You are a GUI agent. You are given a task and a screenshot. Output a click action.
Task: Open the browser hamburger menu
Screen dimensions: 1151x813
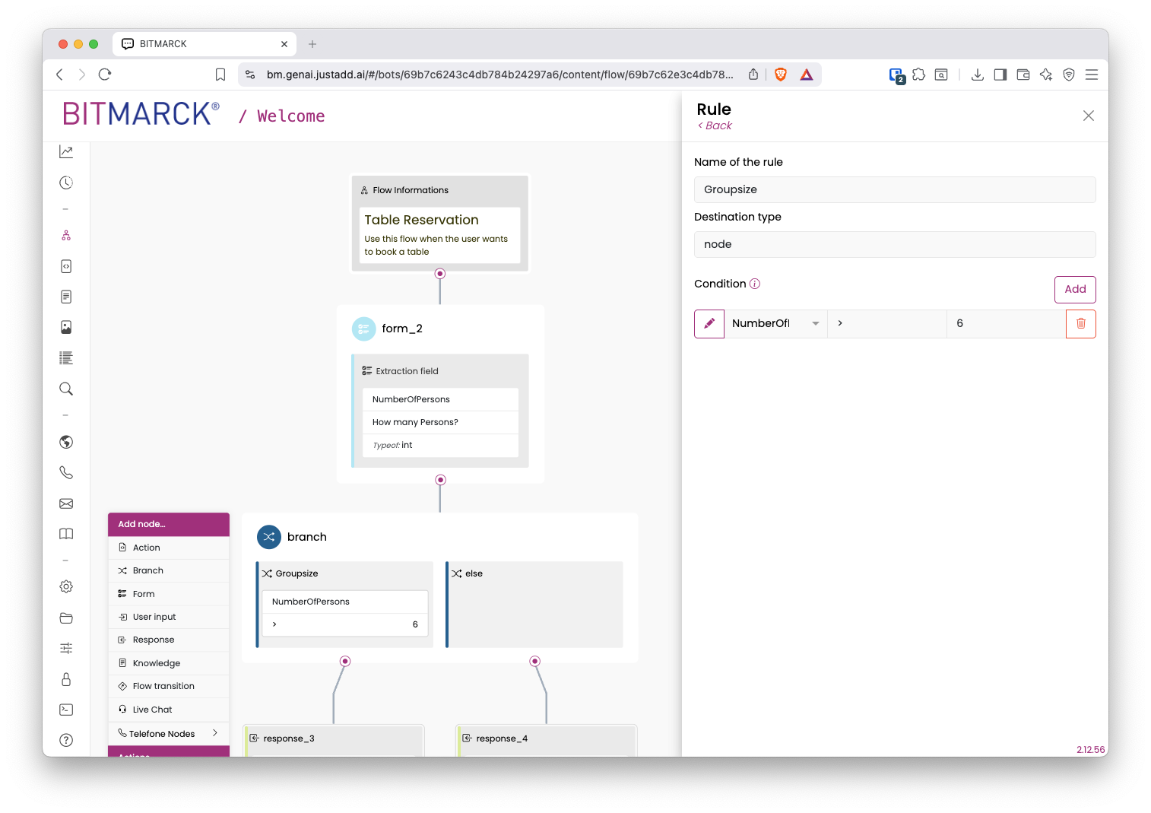pos(1092,75)
